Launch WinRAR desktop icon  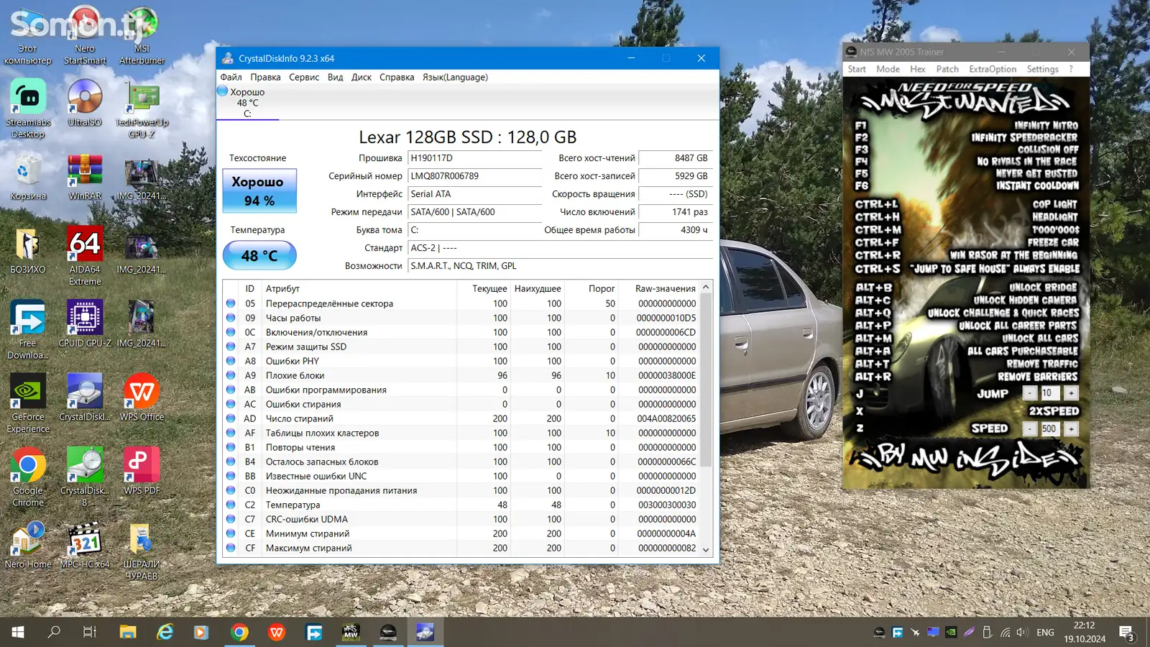85,178
